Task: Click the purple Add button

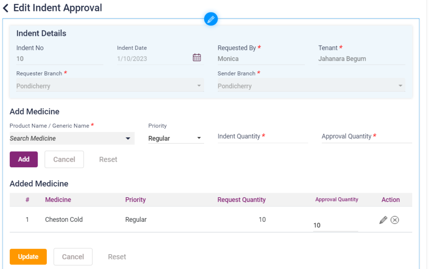Action: [24, 159]
